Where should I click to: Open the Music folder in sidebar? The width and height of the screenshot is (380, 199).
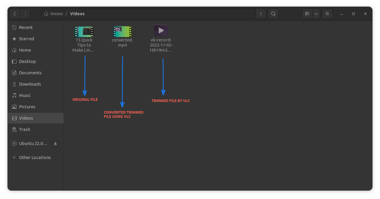click(25, 95)
